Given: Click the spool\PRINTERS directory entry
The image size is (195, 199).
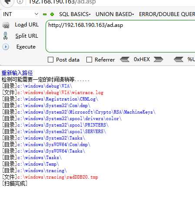Looking at the screenshot, I should point(63,125).
